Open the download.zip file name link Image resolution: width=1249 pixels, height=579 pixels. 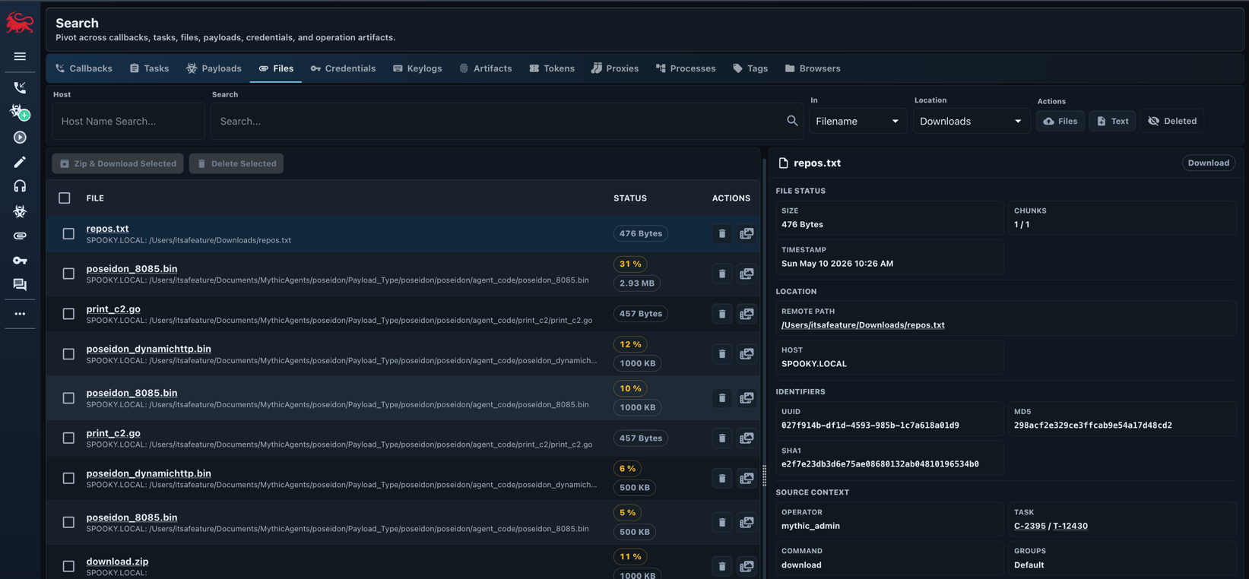117,562
